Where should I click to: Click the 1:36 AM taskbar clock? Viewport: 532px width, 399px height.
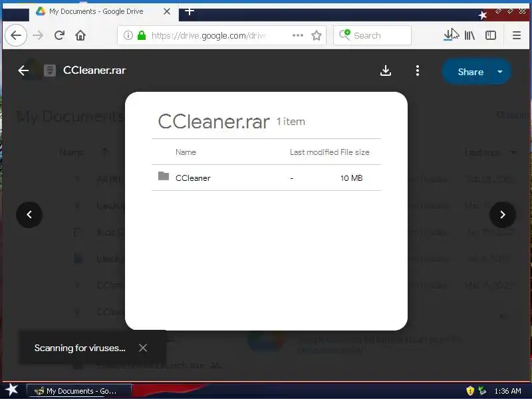tap(507, 391)
